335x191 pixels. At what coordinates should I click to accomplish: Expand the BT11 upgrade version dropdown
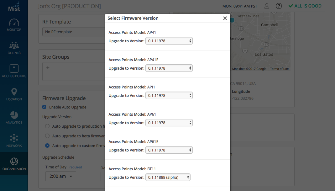coord(168,178)
